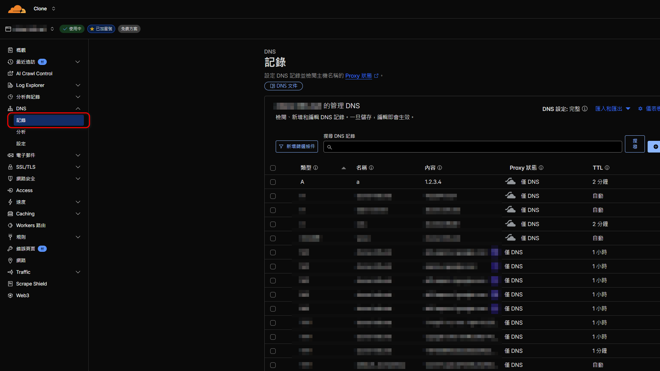
Task: Select the SSL/TLS padlock icon
Action: click(10, 167)
